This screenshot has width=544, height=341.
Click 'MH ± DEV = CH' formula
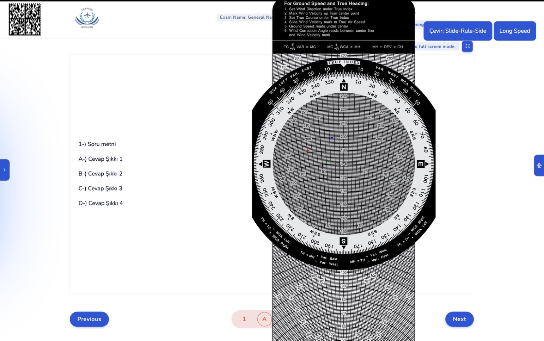point(388,47)
